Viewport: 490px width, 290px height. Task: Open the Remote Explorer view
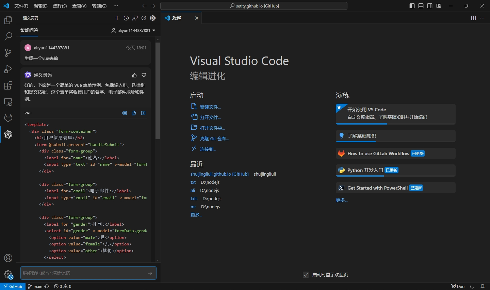click(8, 102)
